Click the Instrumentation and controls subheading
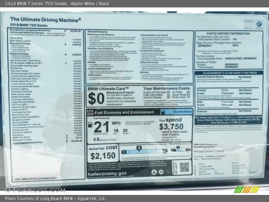The height and width of the screenshot is (202, 269). pyautogui.click(x=154, y=35)
